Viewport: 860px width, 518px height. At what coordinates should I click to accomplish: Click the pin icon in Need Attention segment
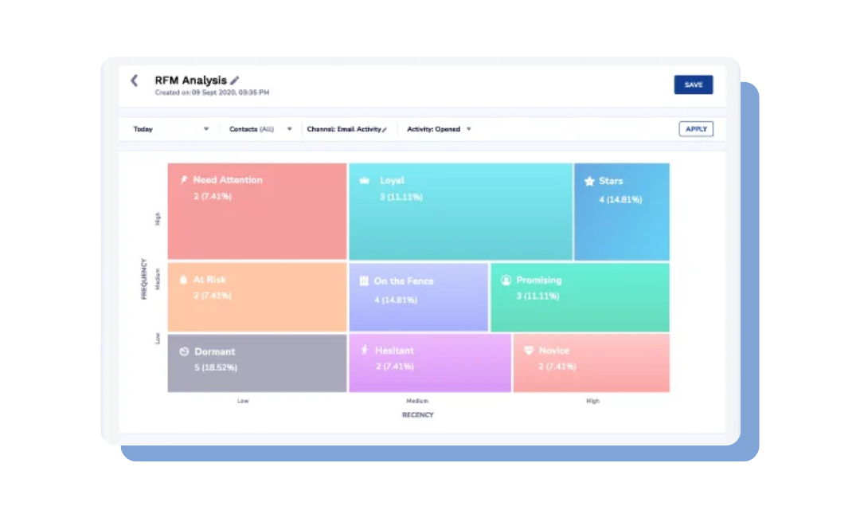pos(184,180)
